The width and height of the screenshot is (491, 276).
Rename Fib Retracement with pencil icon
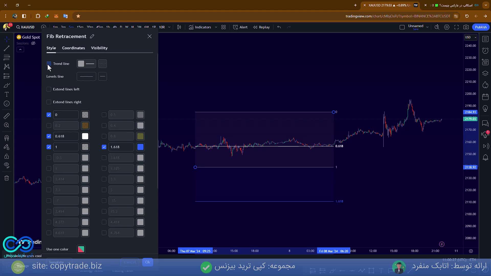[x=92, y=37]
